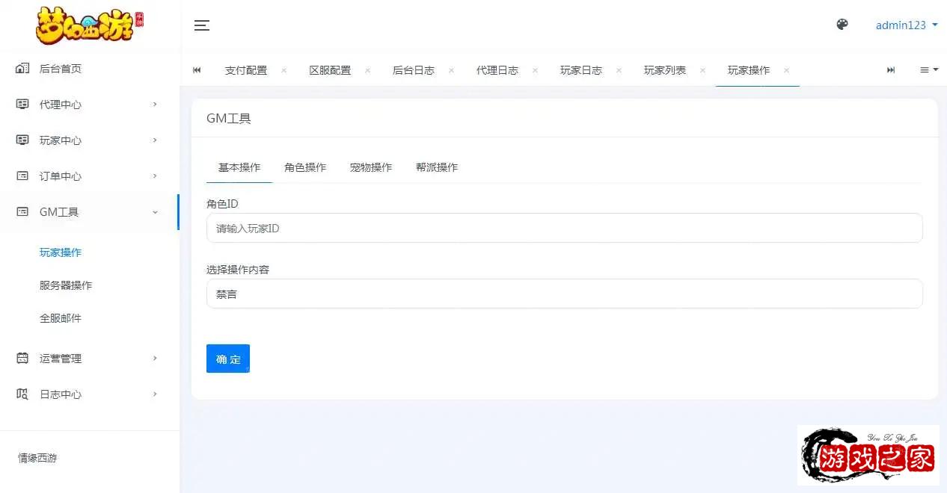
Task: Open the admin123 account dropdown
Action: (901, 25)
